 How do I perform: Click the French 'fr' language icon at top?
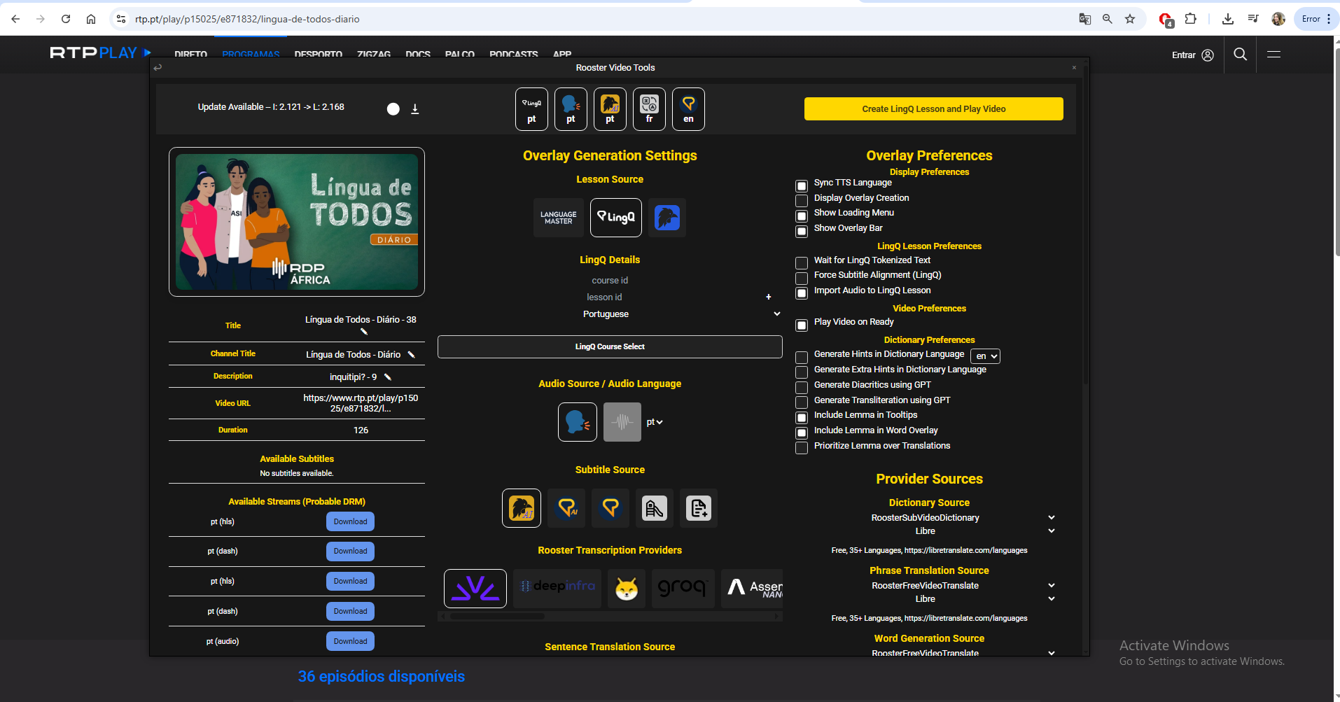(x=649, y=109)
